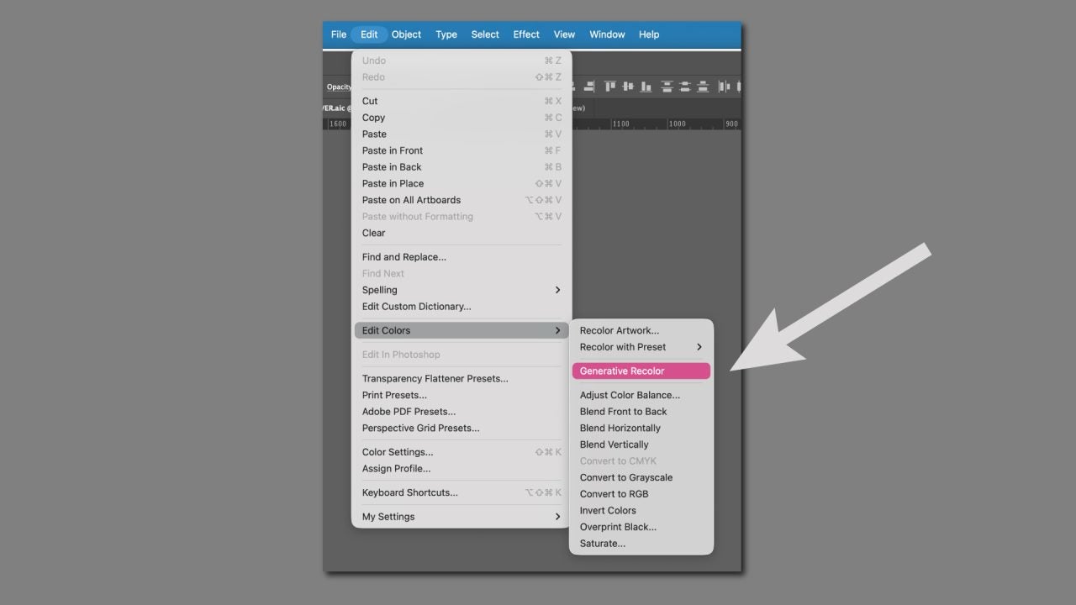The height and width of the screenshot is (605, 1076).
Task: Select Generative Recolor
Action: 641,371
